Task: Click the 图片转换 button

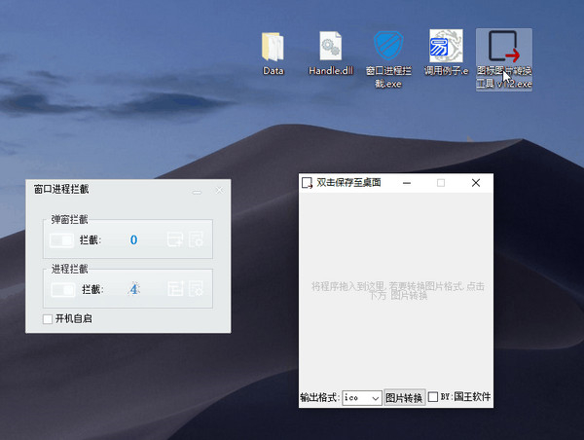Action: click(x=404, y=398)
